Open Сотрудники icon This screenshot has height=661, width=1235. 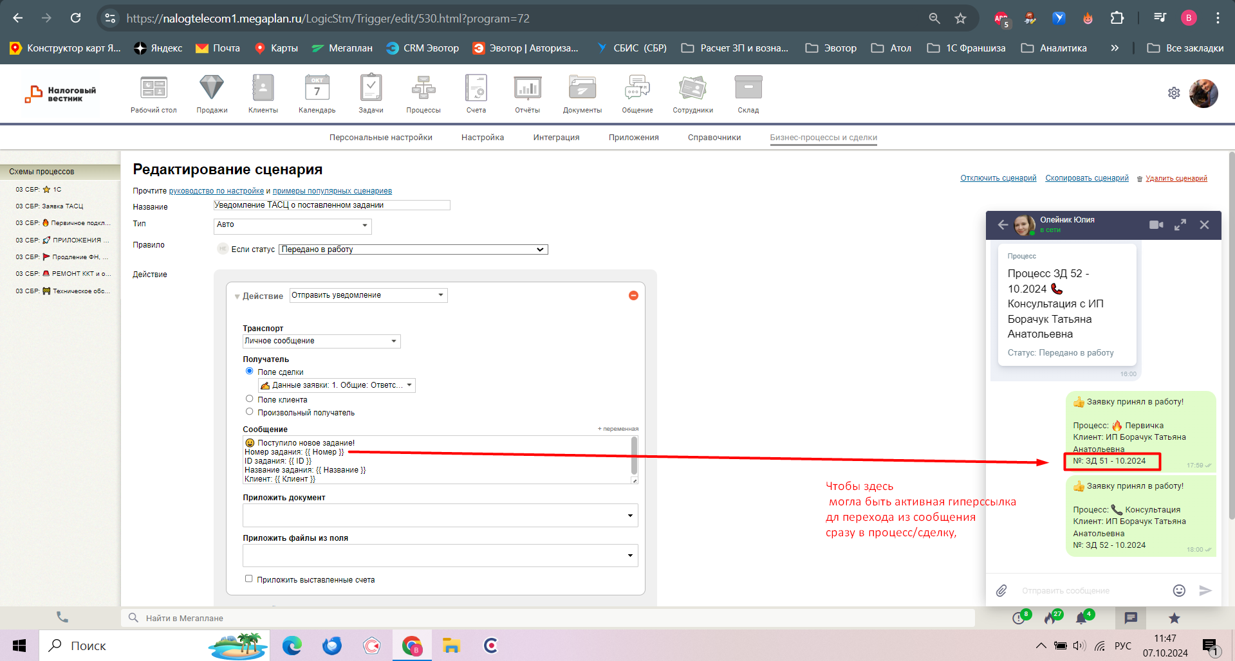[692, 88]
